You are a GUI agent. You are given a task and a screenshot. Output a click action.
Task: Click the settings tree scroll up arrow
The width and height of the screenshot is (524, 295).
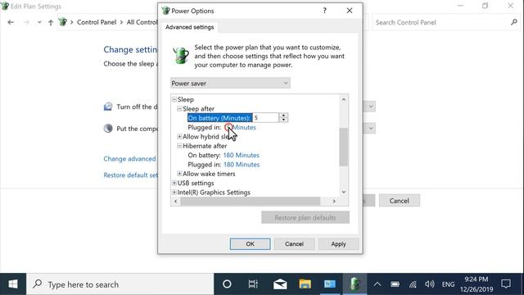[344, 100]
